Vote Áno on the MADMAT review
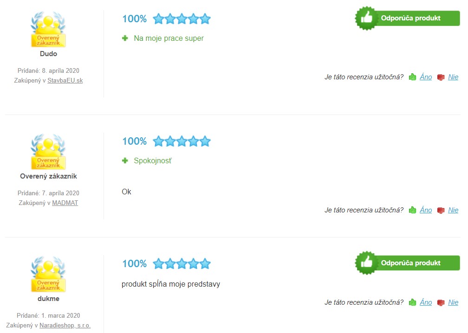The image size is (468, 333). click(x=426, y=210)
